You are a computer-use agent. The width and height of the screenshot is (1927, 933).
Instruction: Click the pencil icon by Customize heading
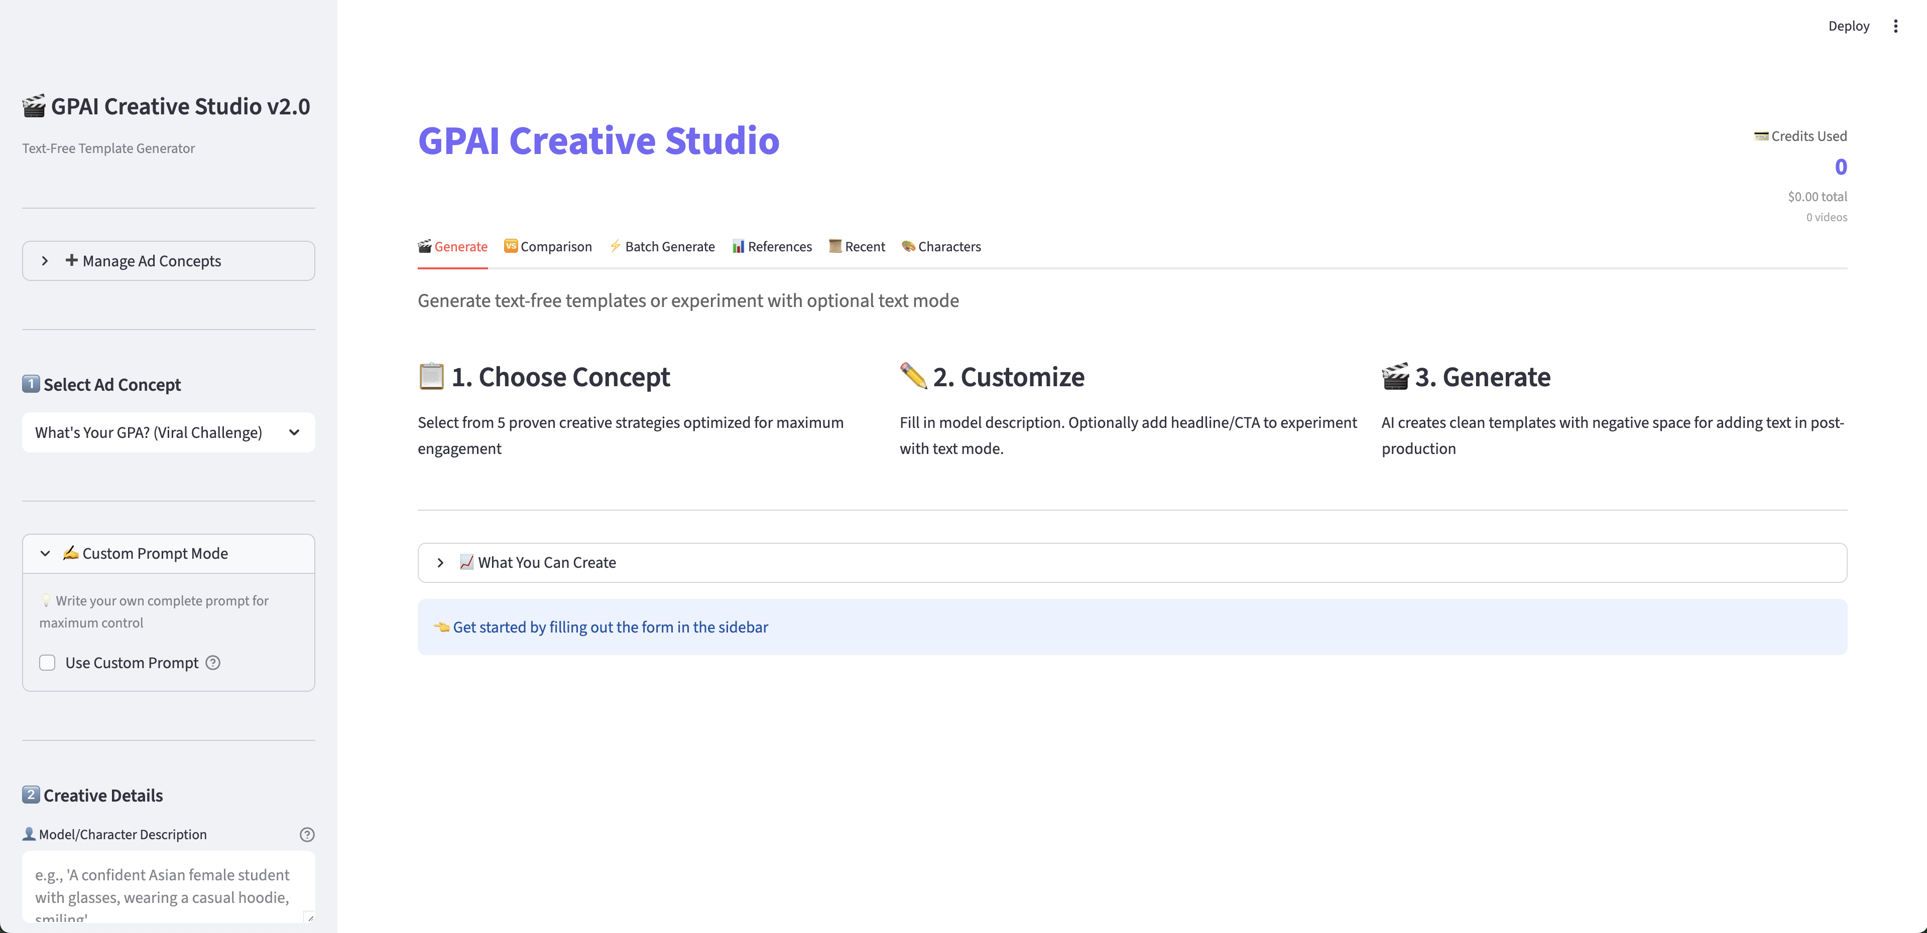tap(913, 376)
